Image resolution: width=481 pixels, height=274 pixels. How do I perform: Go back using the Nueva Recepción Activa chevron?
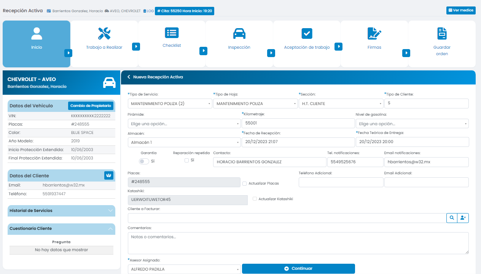pos(129,77)
